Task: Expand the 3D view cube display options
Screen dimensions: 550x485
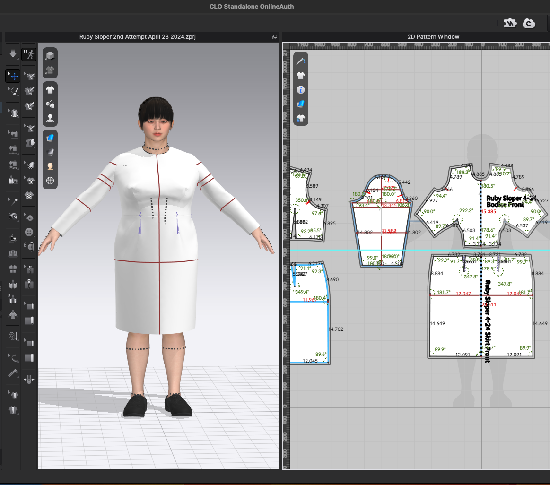Action: pyautogui.click(x=50, y=56)
